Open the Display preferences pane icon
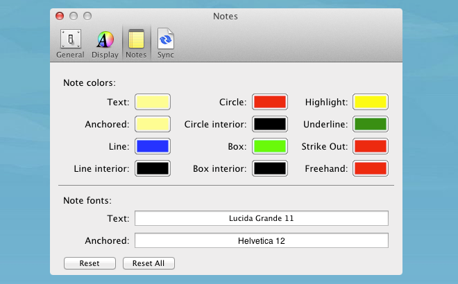The height and width of the screenshot is (284, 458). tap(105, 43)
